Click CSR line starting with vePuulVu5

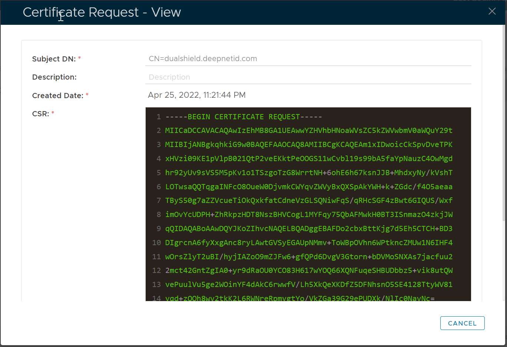pos(308,285)
